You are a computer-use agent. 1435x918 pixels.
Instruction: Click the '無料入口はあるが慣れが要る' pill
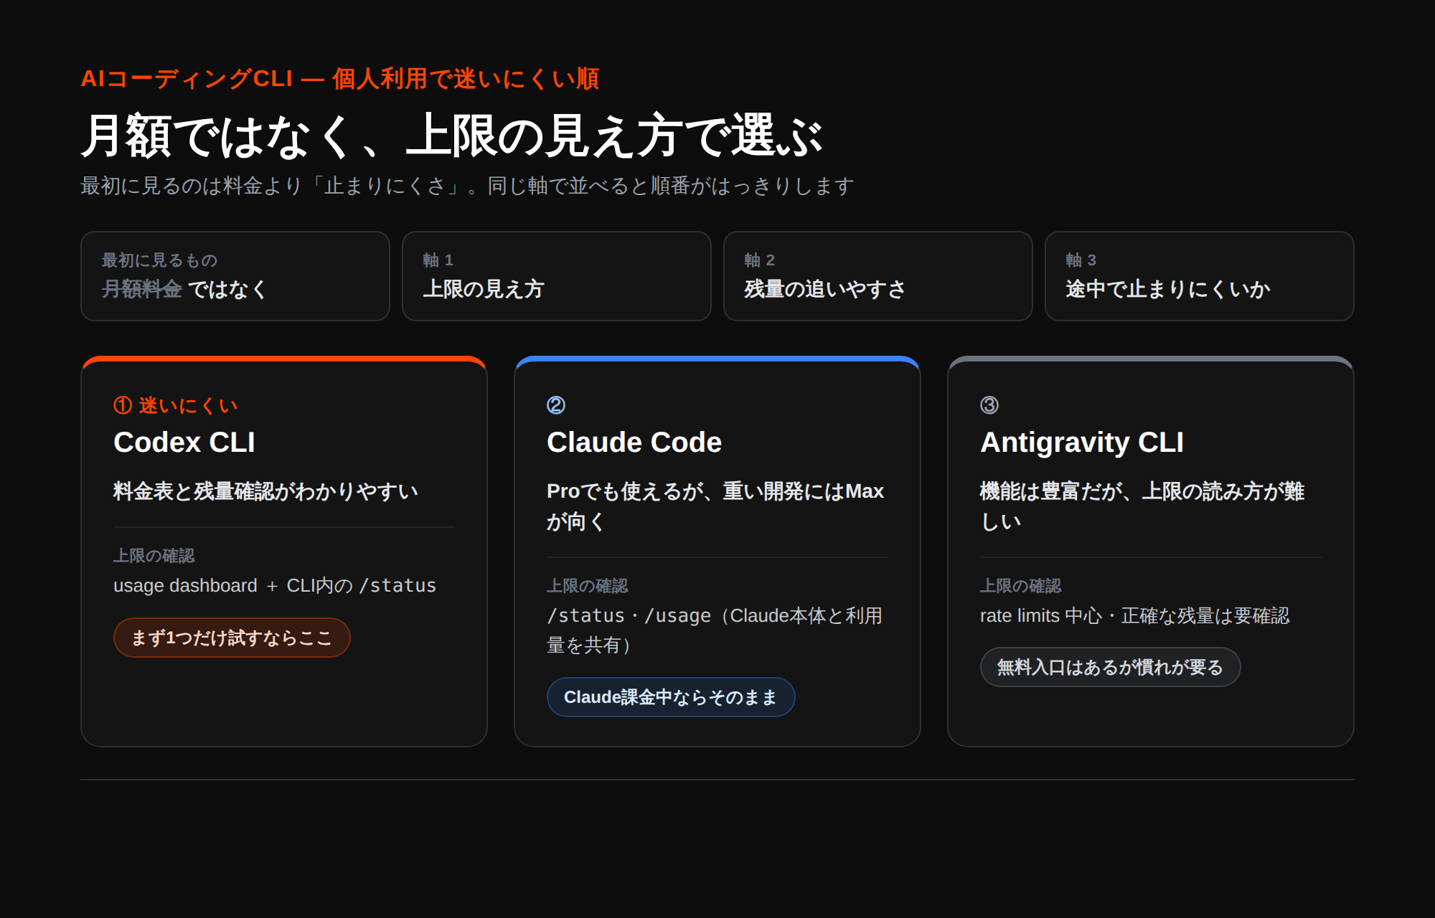[x=1110, y=667]
